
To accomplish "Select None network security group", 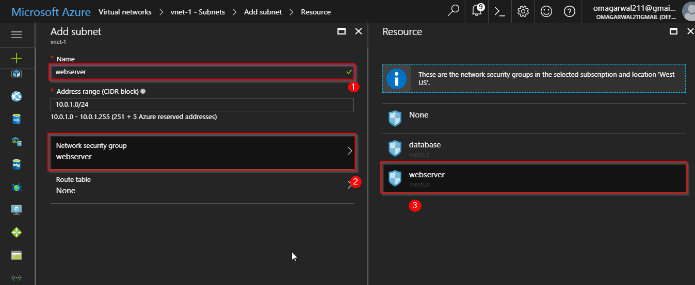I will (x=534, y=119).
